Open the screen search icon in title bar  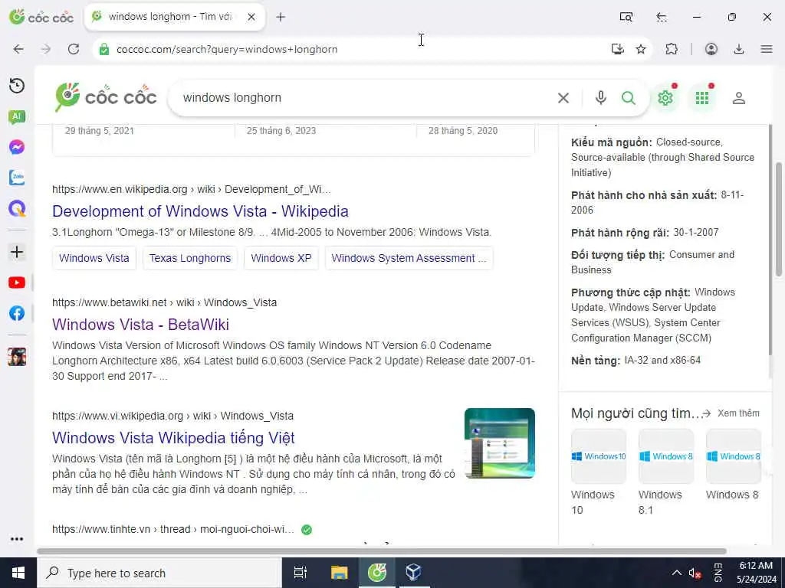pos(626,17)
